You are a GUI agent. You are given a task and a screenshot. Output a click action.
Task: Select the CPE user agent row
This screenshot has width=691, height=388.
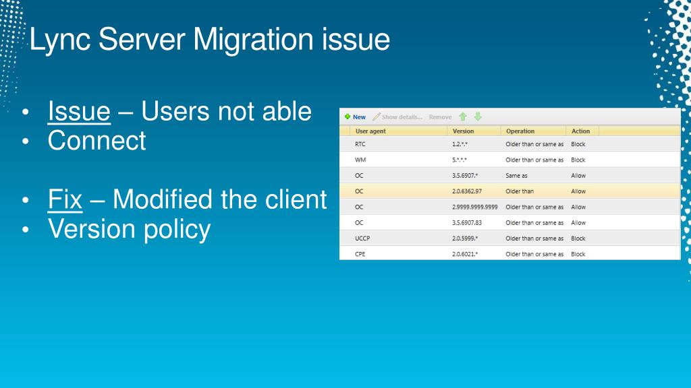[x=510, y=253]
